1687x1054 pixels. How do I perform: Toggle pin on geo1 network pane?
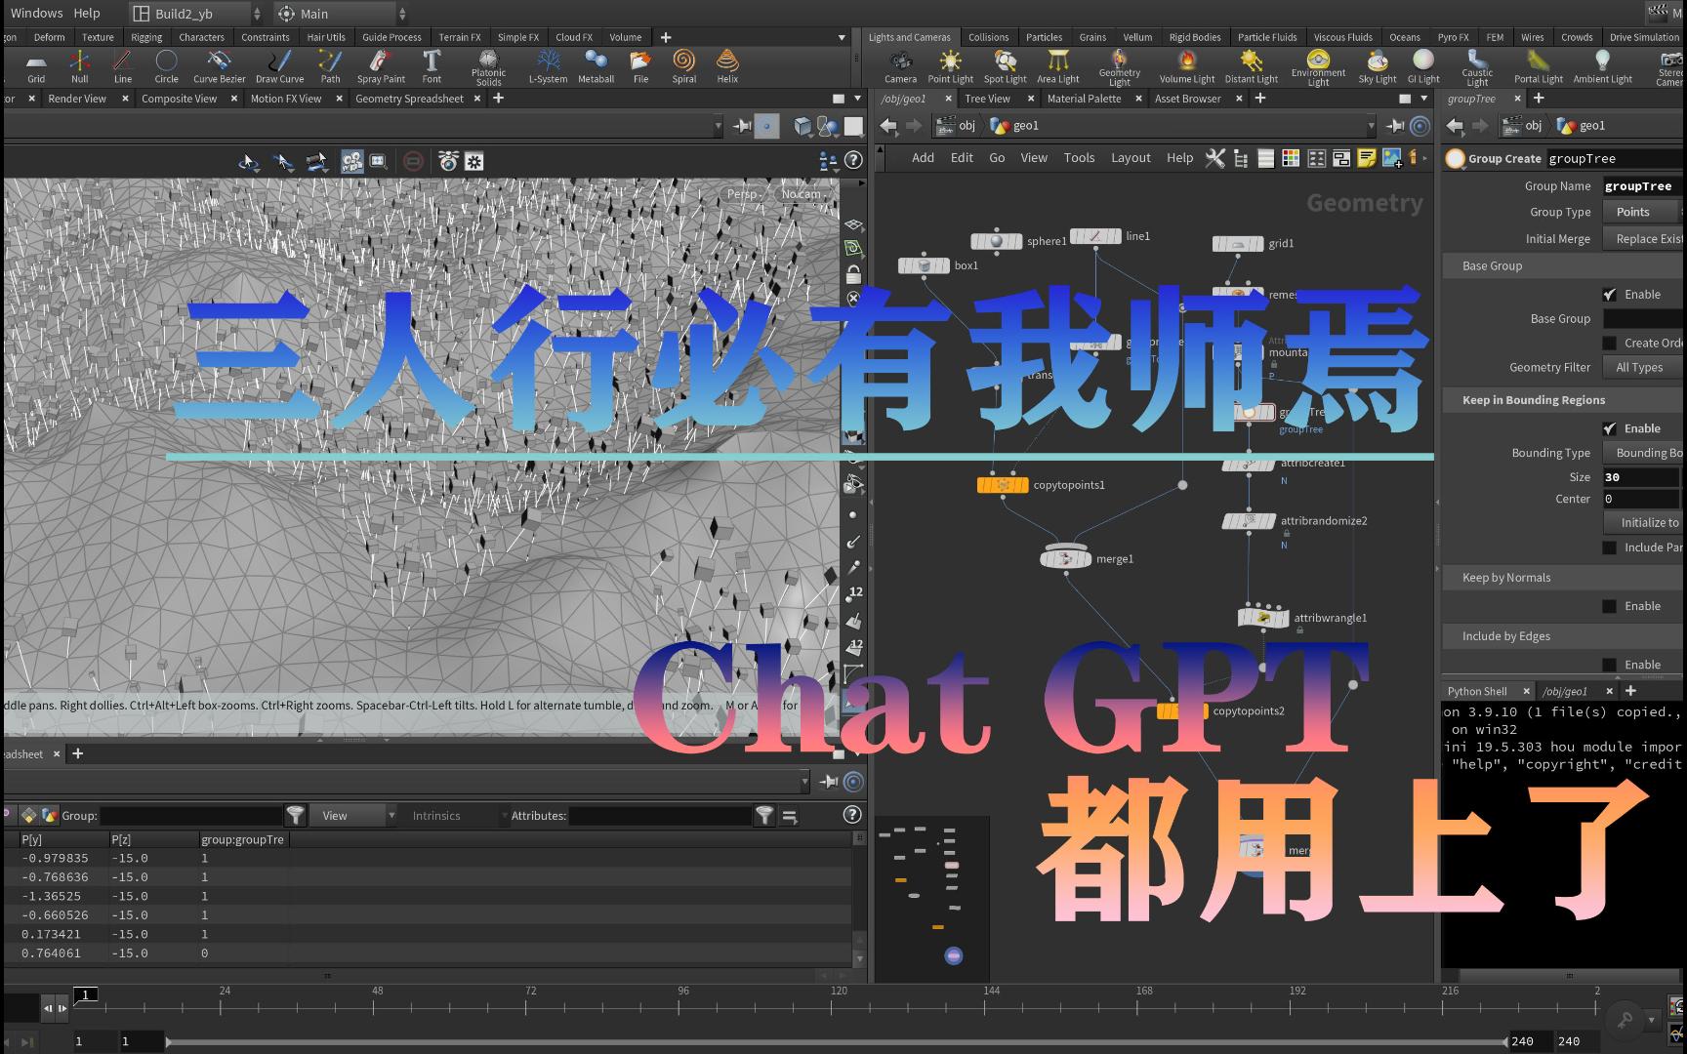(x=1397, y=125)
